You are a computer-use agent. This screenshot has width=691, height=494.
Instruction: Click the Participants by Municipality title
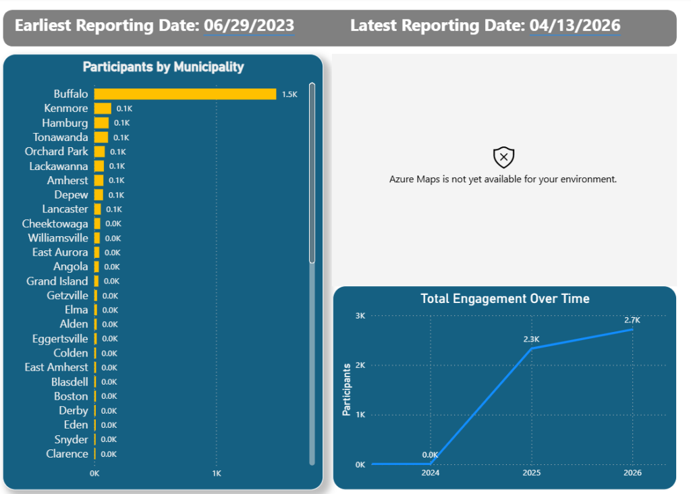pos(163,67)
